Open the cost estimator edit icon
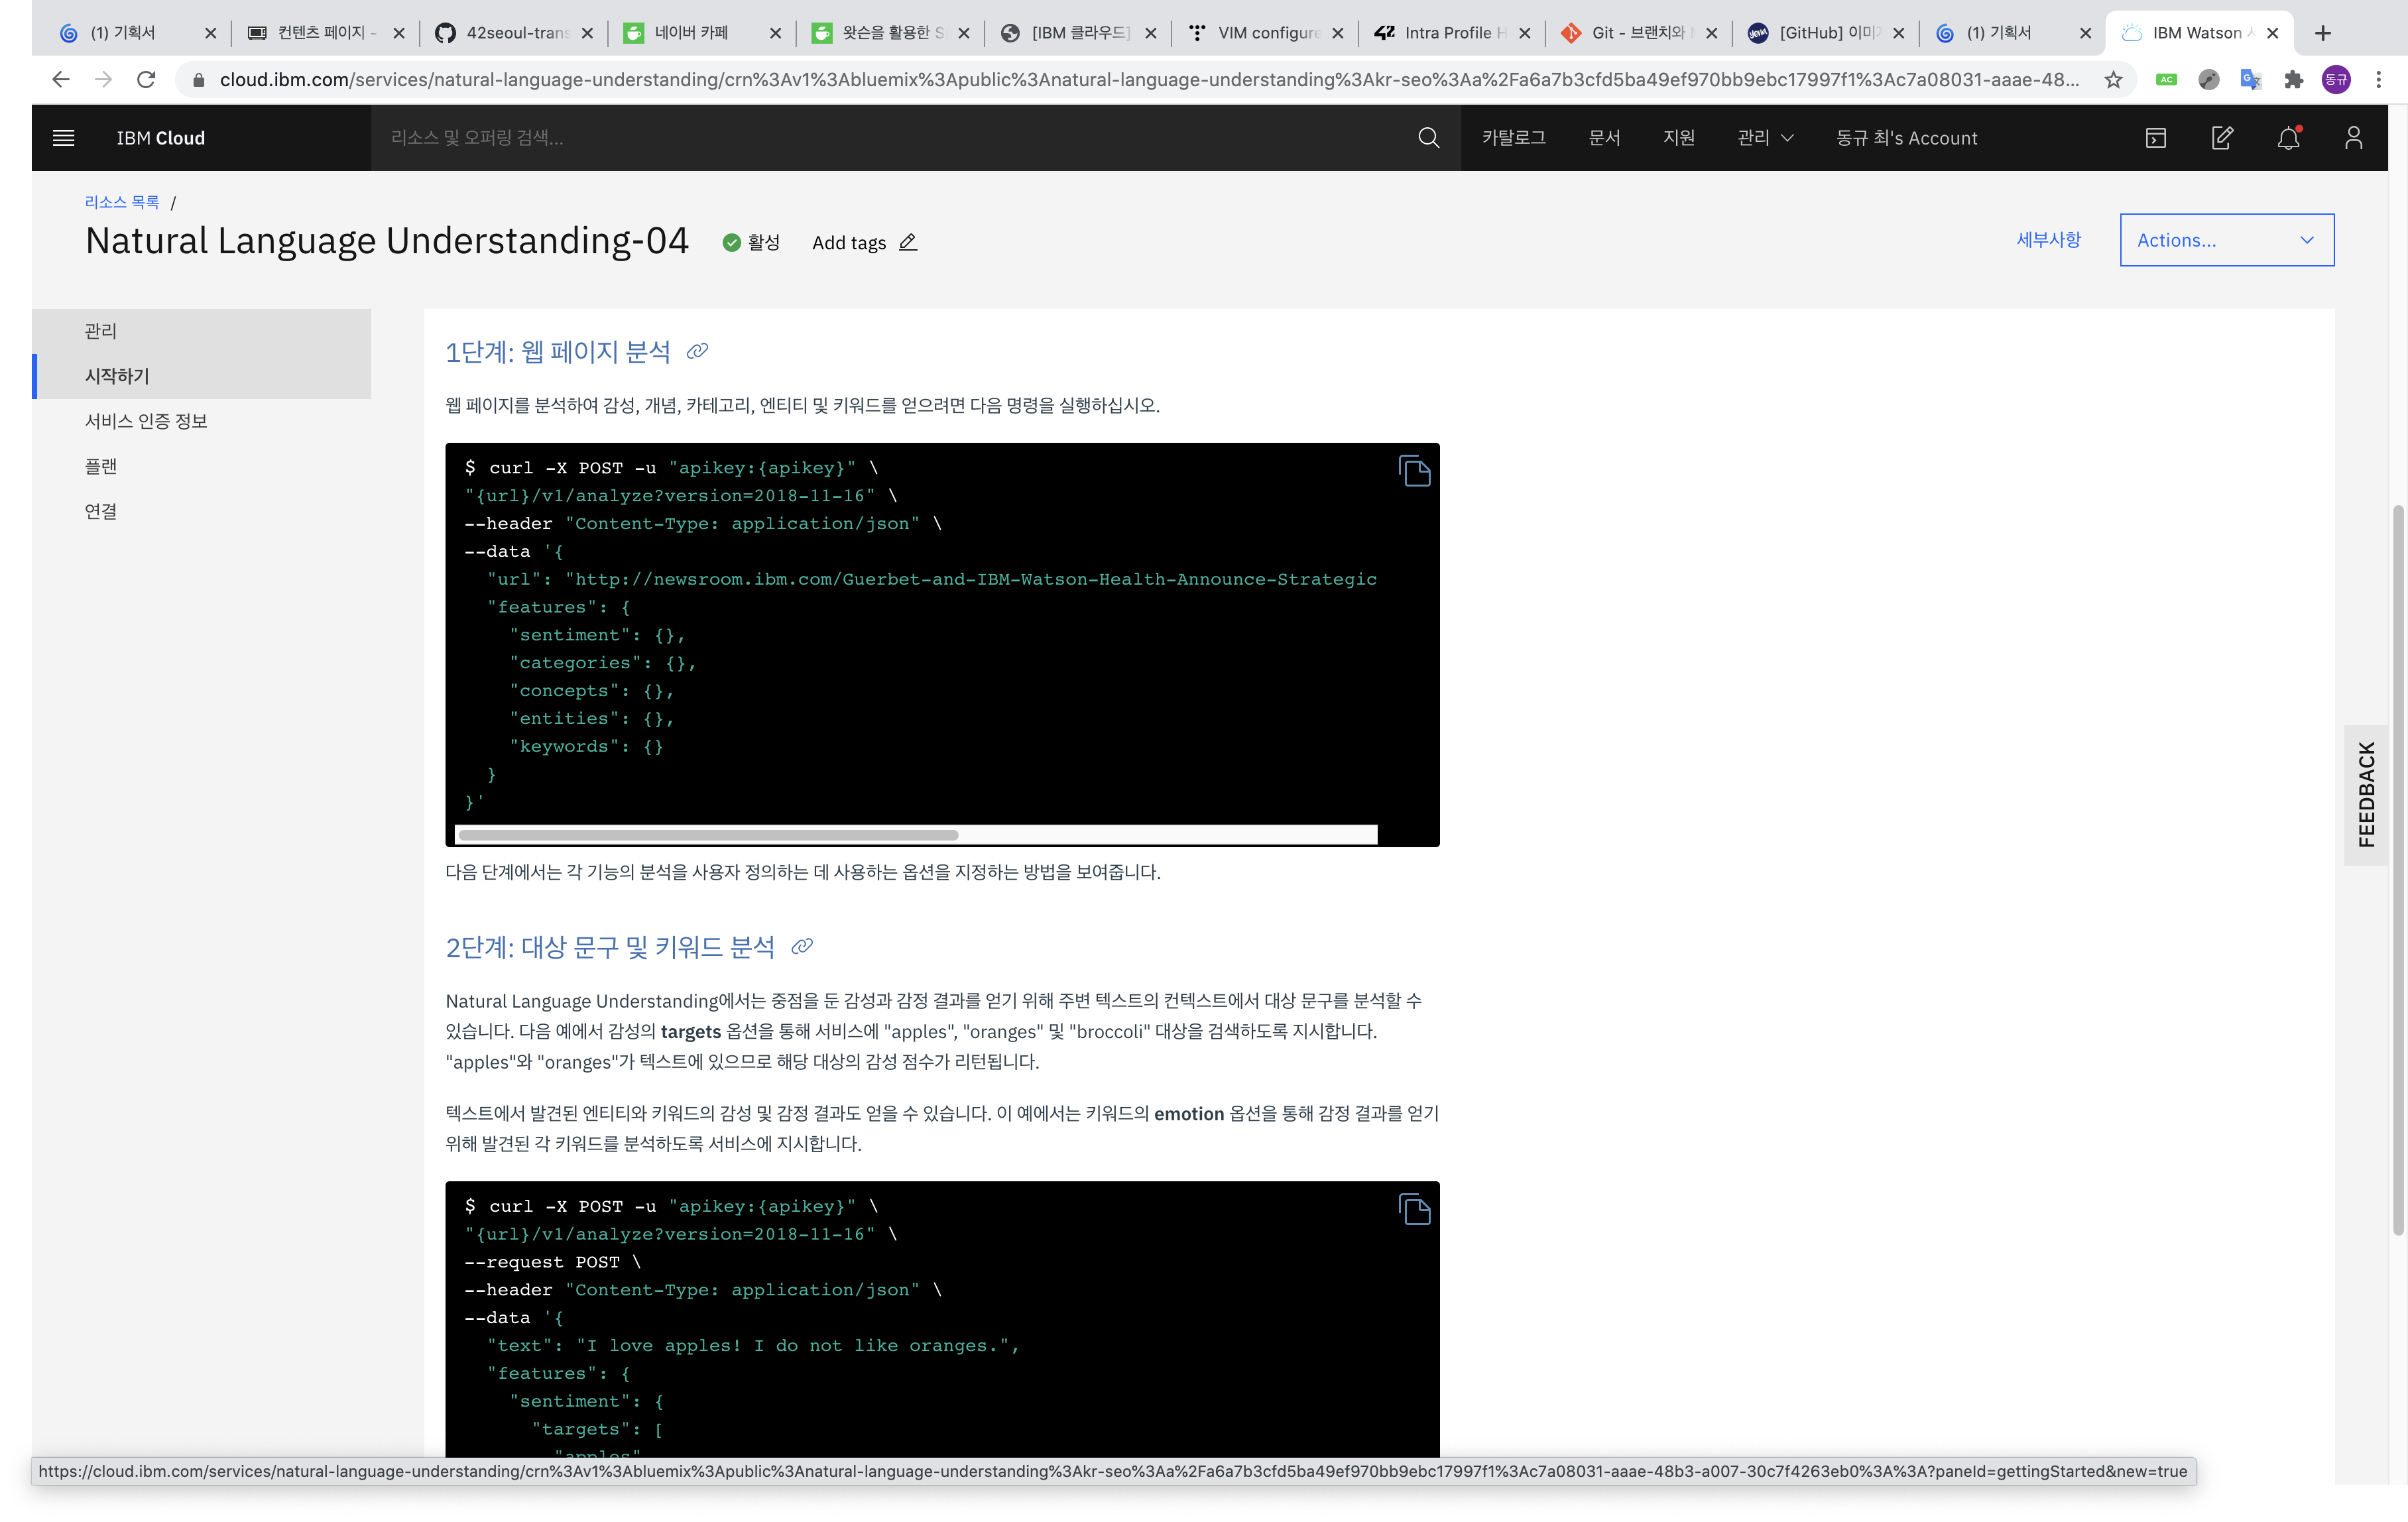Image resolution: width=2408 pixels, height=1522 pixels. (2221, 138)
